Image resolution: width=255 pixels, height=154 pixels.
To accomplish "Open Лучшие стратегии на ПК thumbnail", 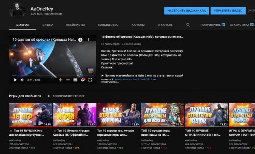I will [207, 115].
